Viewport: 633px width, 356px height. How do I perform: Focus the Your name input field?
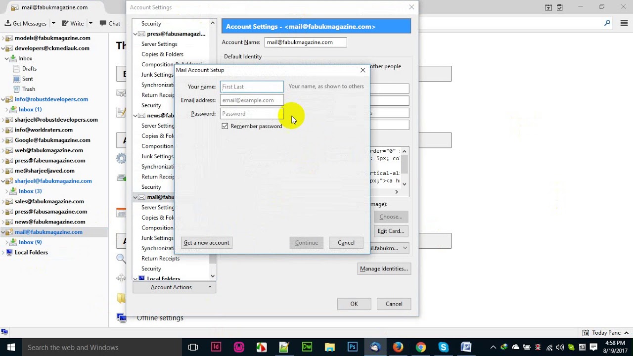pos(252,87)
